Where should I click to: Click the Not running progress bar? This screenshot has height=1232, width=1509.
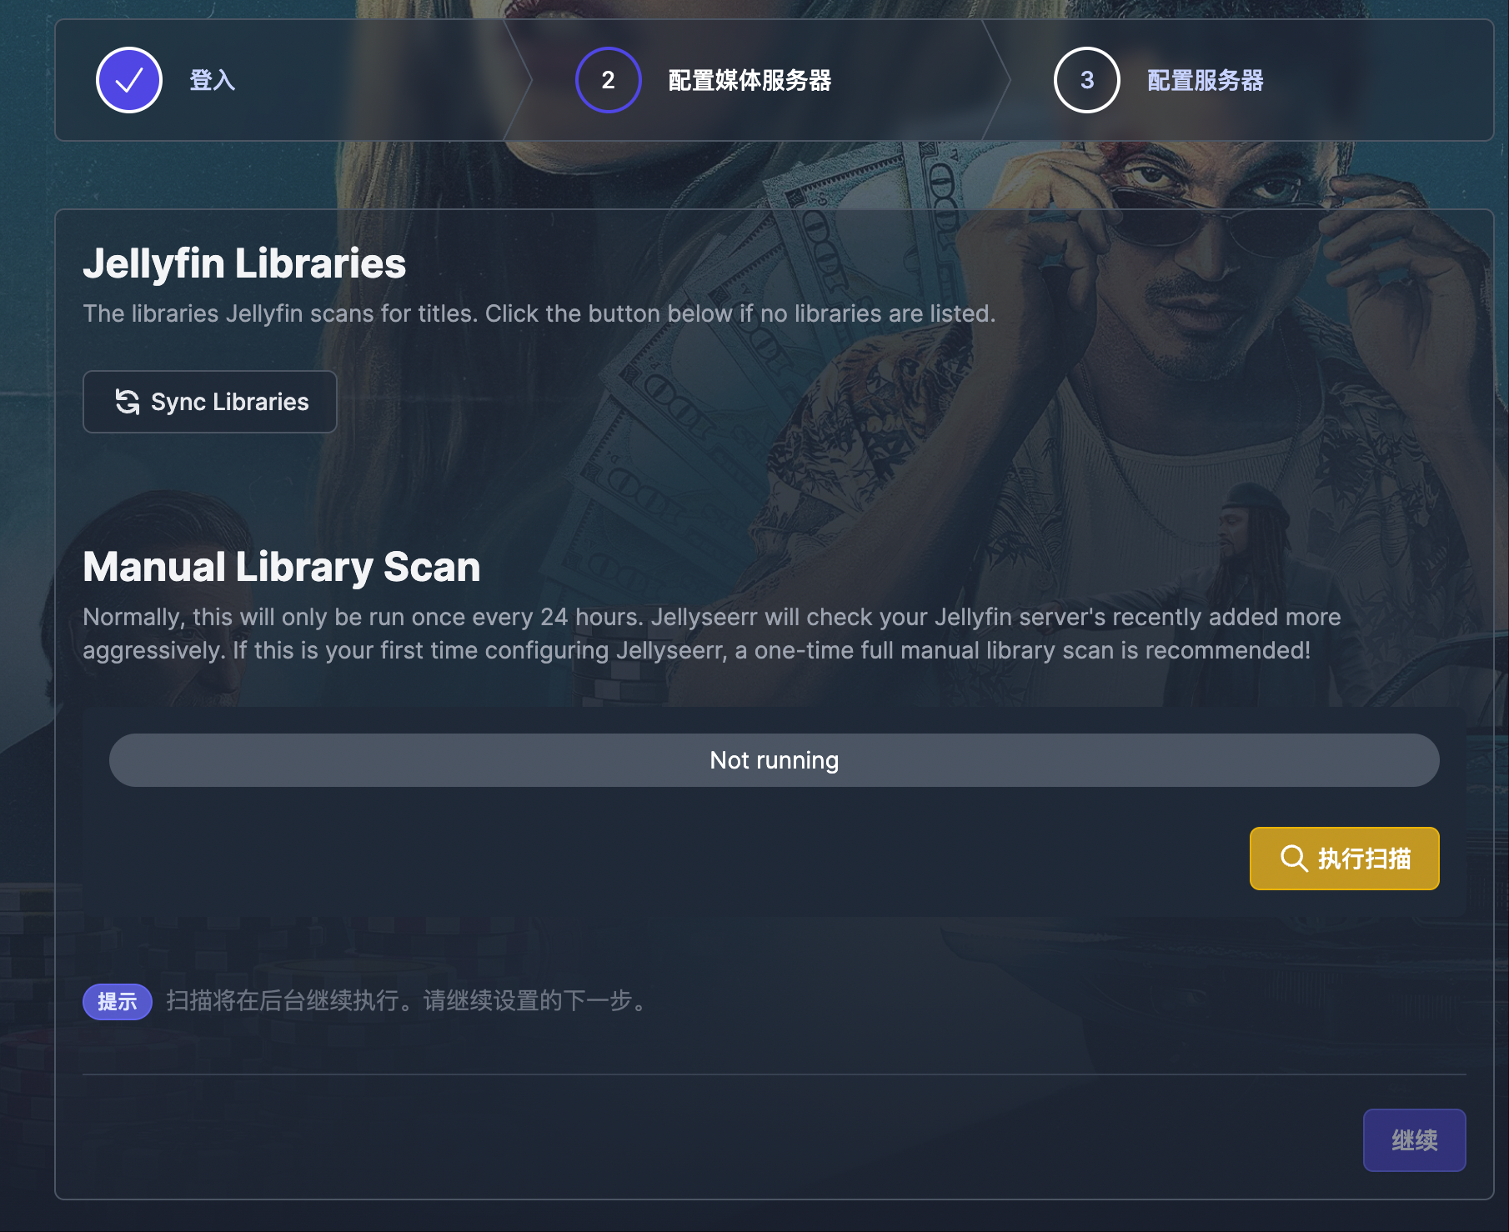point(774,760)
